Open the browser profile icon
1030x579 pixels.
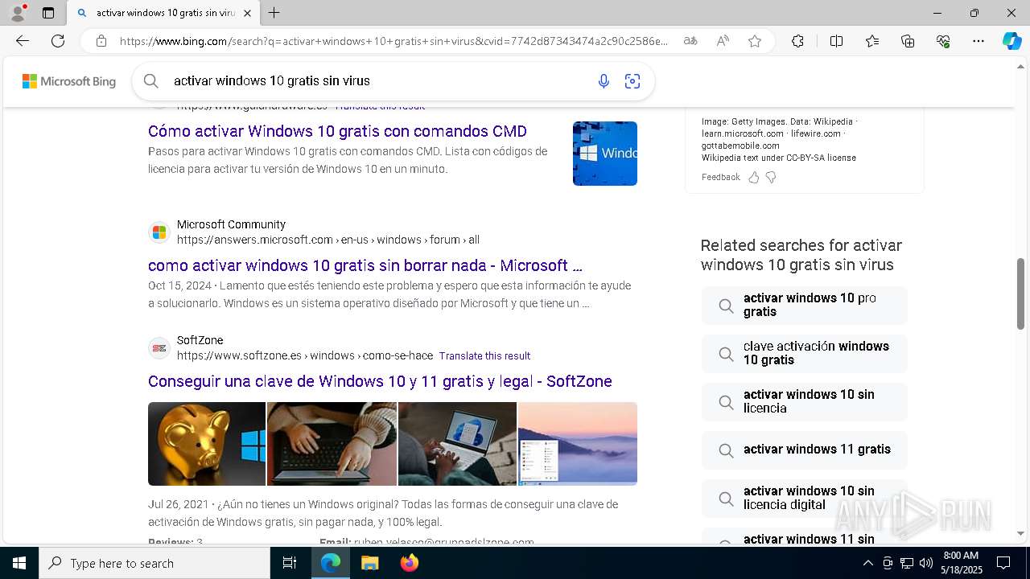pyautogui.click(x=18, y=13)
